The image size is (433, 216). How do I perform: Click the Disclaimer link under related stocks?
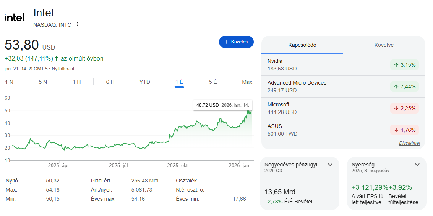(409, 143)
